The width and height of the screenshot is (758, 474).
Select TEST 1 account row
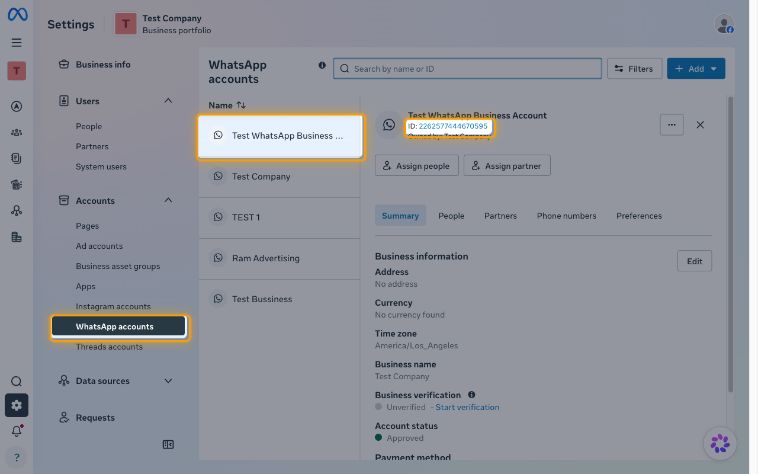click(x=280, y=217)
